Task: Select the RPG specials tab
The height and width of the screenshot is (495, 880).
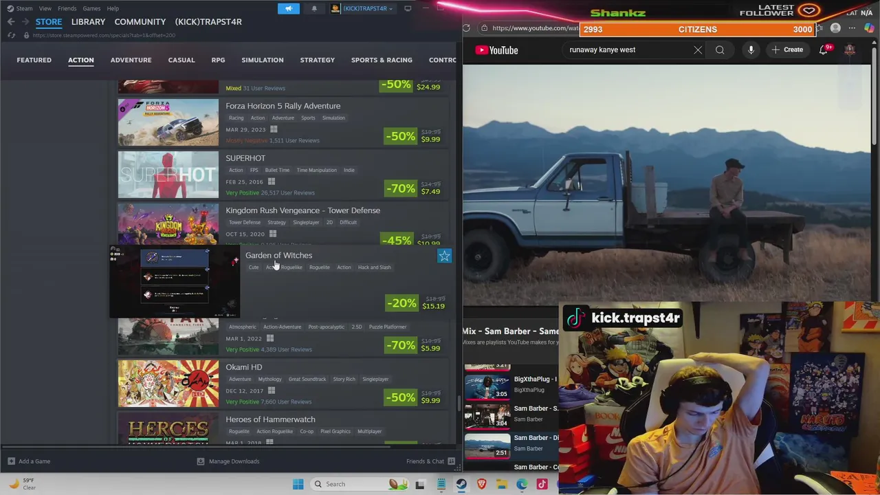Action: pos(218,60)
